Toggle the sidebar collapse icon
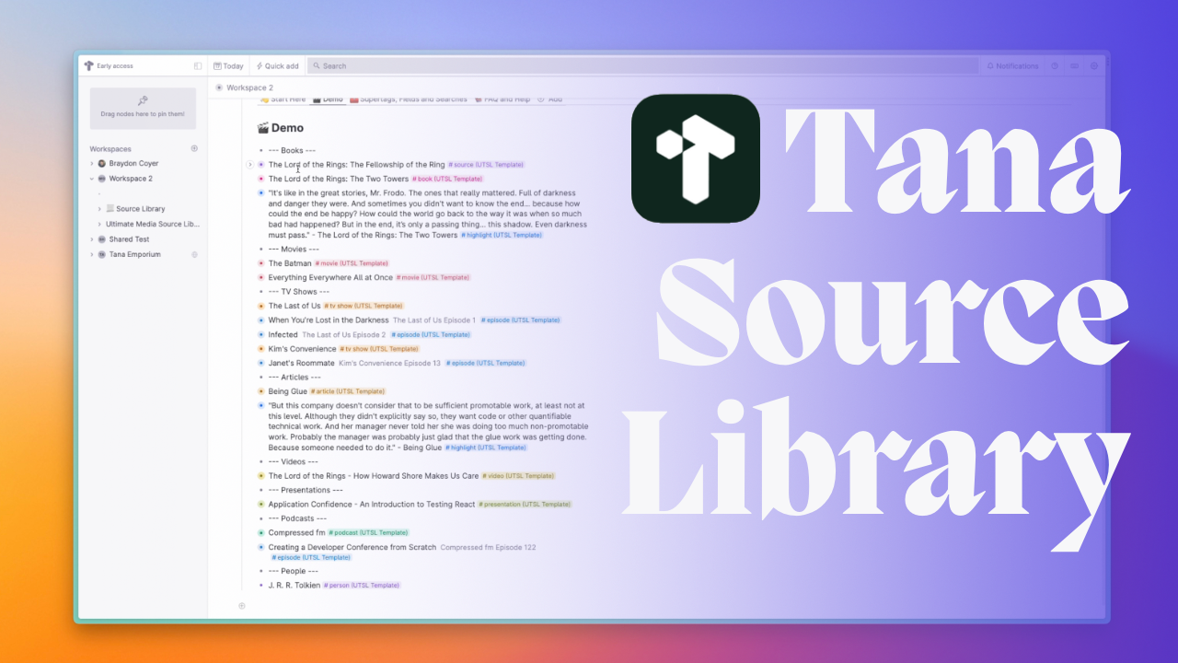This screenshot has width=1178, height=663. (198, 66)
